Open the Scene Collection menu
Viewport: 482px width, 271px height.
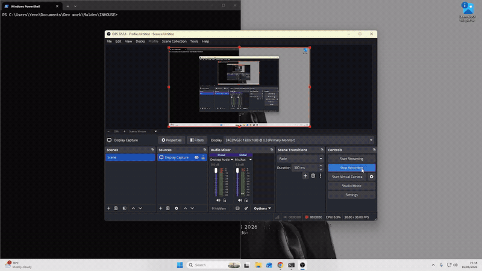174,41
